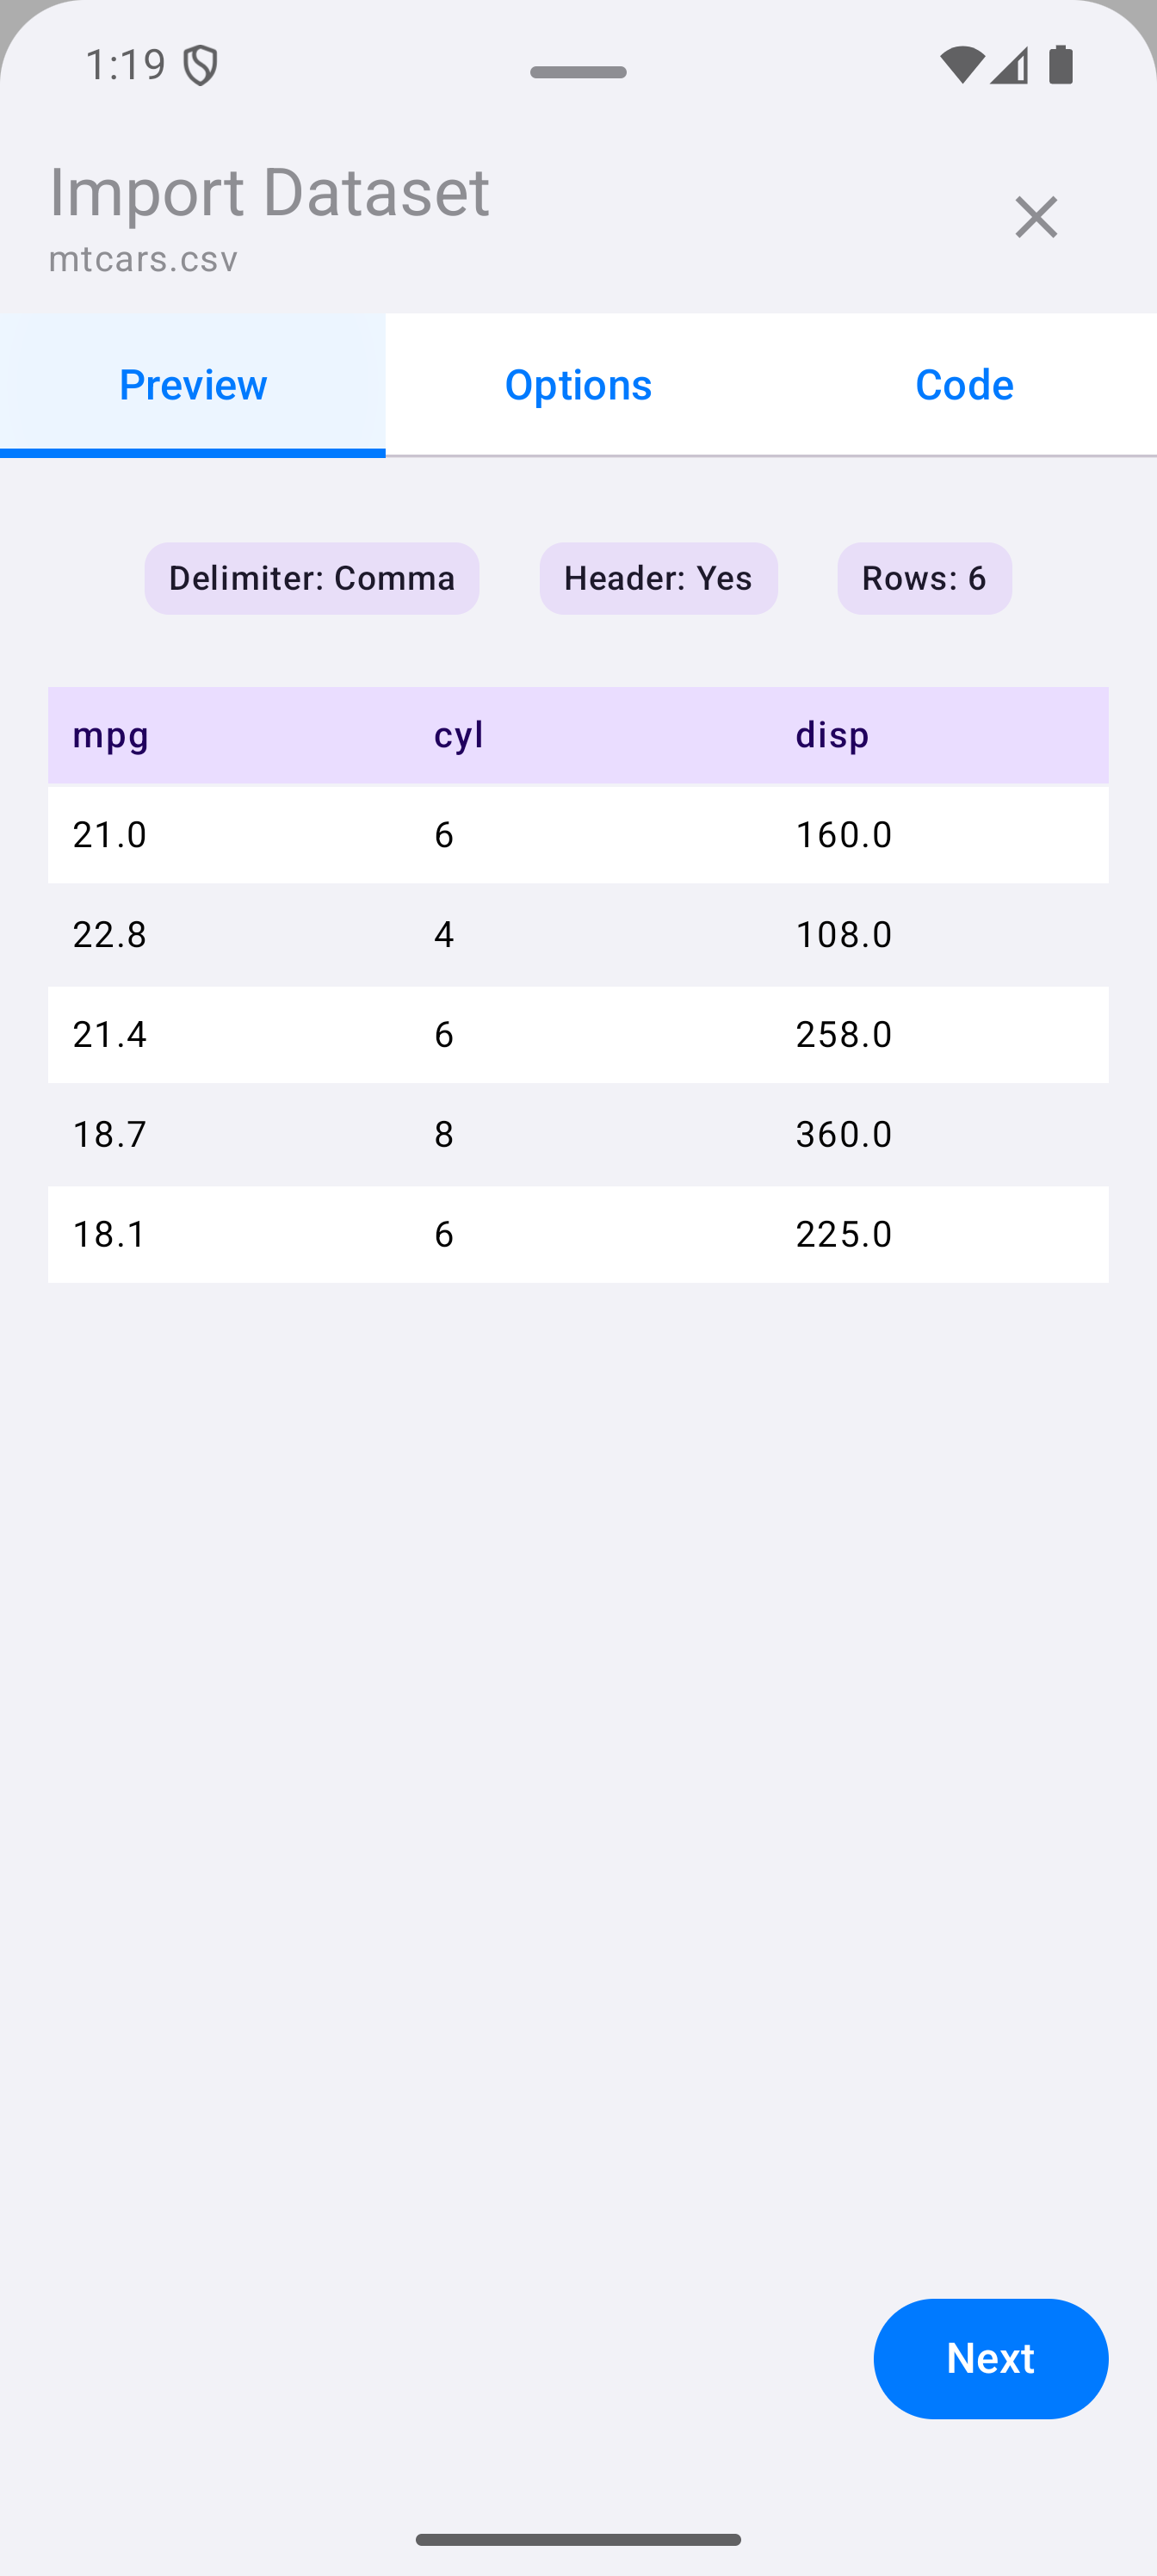Tap the VPN shield status icon
This screenshot has width=1157, height=2576.
point(200,66)
